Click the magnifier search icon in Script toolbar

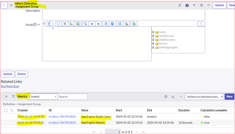[85, 24]
